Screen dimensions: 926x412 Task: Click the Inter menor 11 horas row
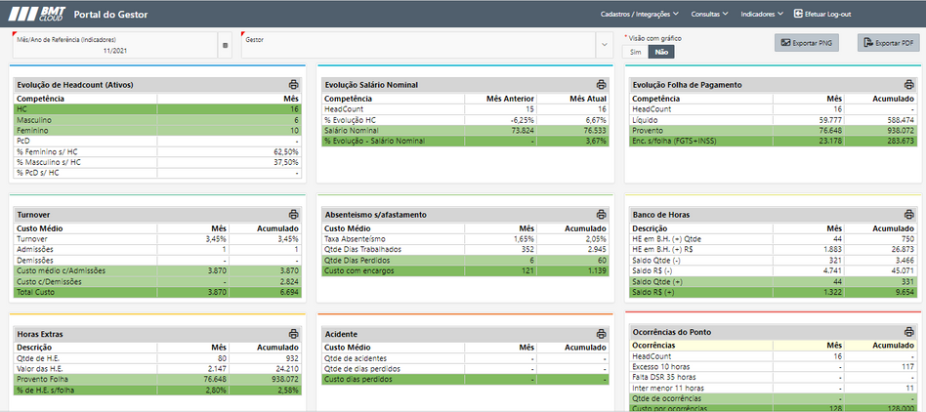(773, 388)
